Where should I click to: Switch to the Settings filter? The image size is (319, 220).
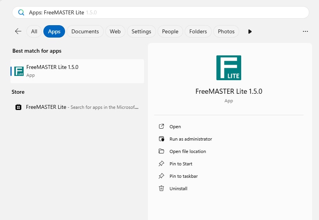[x=141, y=31]
